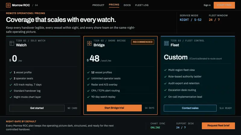241x135 pixels.
Task: Click checkmark beside 'Escalation desk routing'
Action: [x=165, y=90]
